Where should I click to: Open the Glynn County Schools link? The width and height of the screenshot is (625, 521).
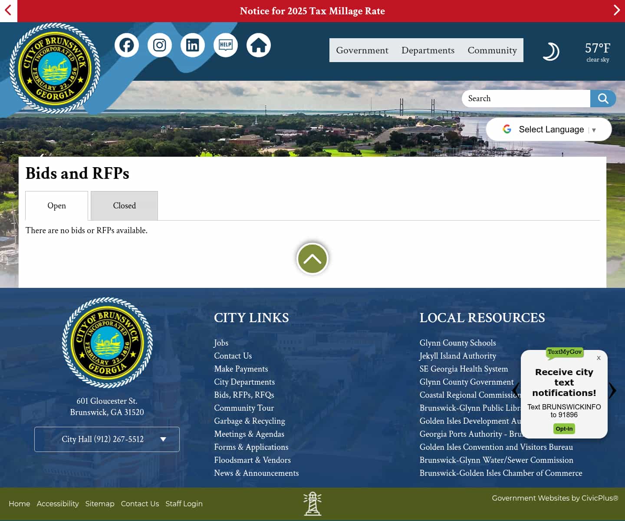coord(457,343)
